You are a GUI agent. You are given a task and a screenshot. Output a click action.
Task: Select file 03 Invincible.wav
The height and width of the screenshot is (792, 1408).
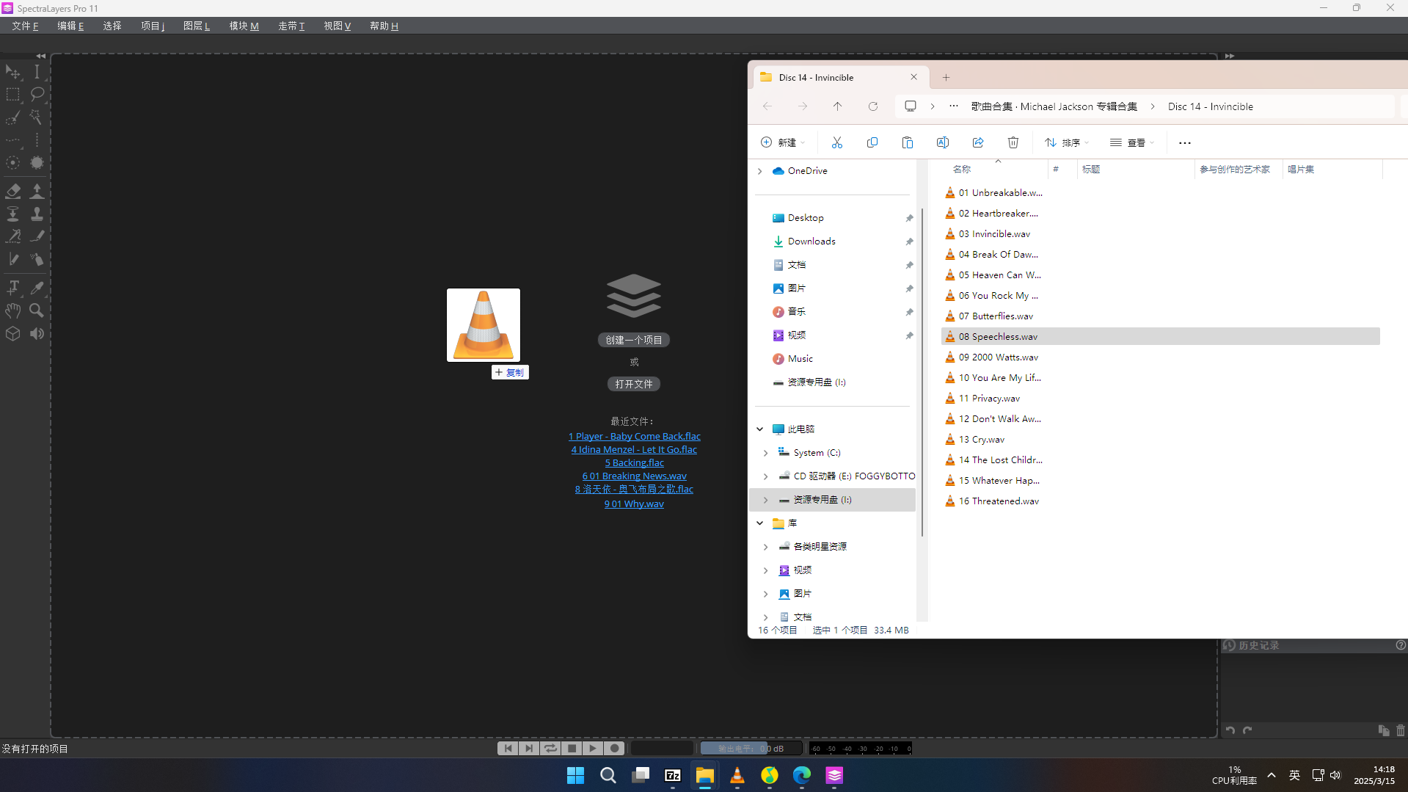point(994,234)
